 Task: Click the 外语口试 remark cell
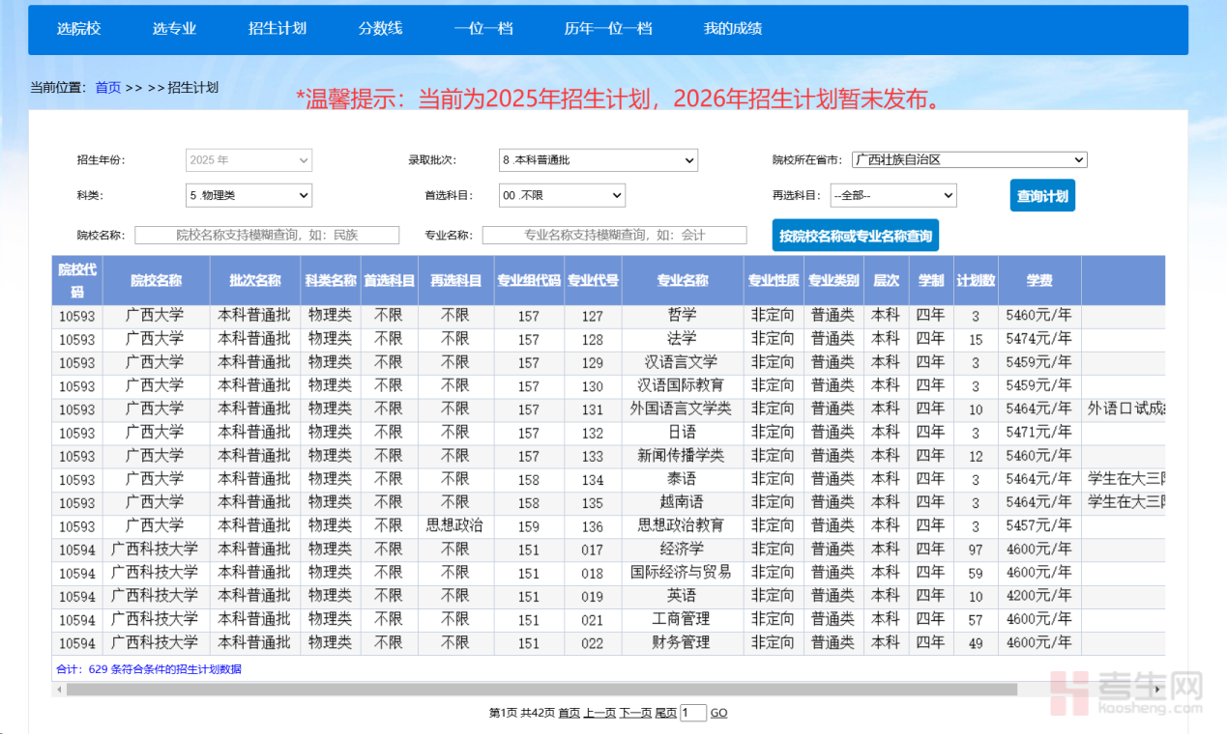pyautogui.click(x=1124, y=409)
